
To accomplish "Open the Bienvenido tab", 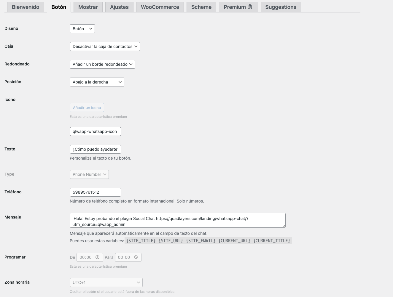I will tap(26, 7).
